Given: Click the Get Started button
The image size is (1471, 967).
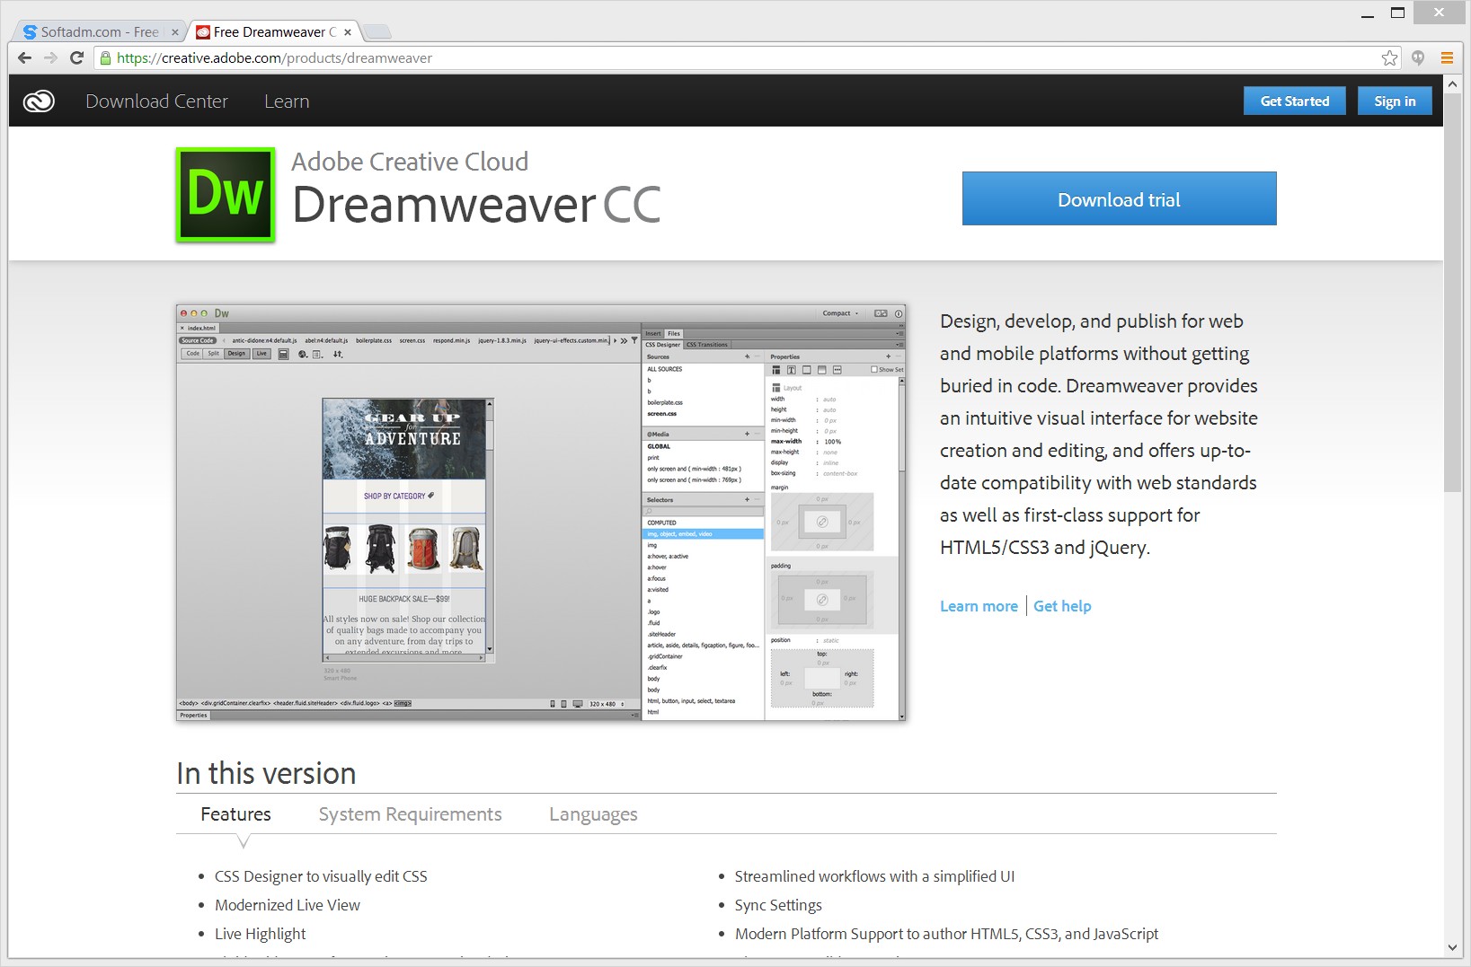Looking at the screenshot, I should [1294, 101].
